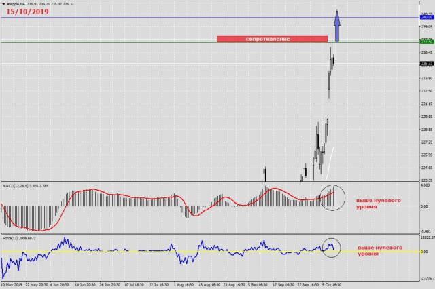The height and width of the screenshot is (289, 435).
Task: Click the small triangle before #Apple,H4
Action: pos(3,4)
